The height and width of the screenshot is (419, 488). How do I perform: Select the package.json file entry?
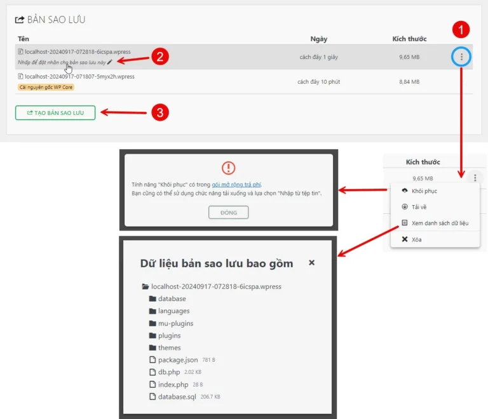coord(178,360)
